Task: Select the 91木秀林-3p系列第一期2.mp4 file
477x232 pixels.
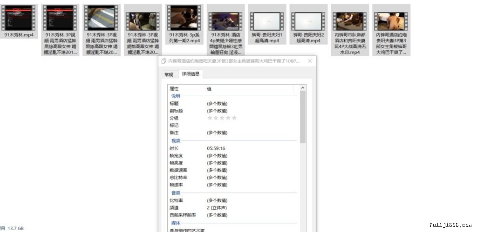Action: (x=184, y=24)
